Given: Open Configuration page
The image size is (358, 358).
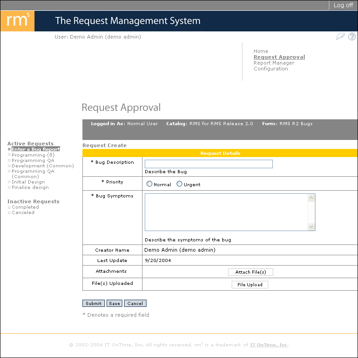Looking at the screenshot, I should (x=271, y=69).
